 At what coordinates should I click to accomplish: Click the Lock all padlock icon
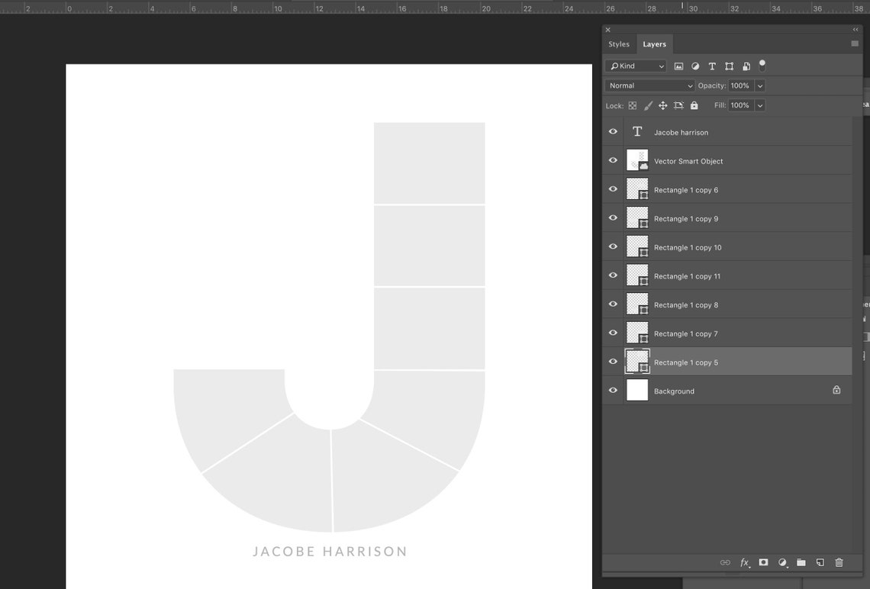click(x=694, y=105)
